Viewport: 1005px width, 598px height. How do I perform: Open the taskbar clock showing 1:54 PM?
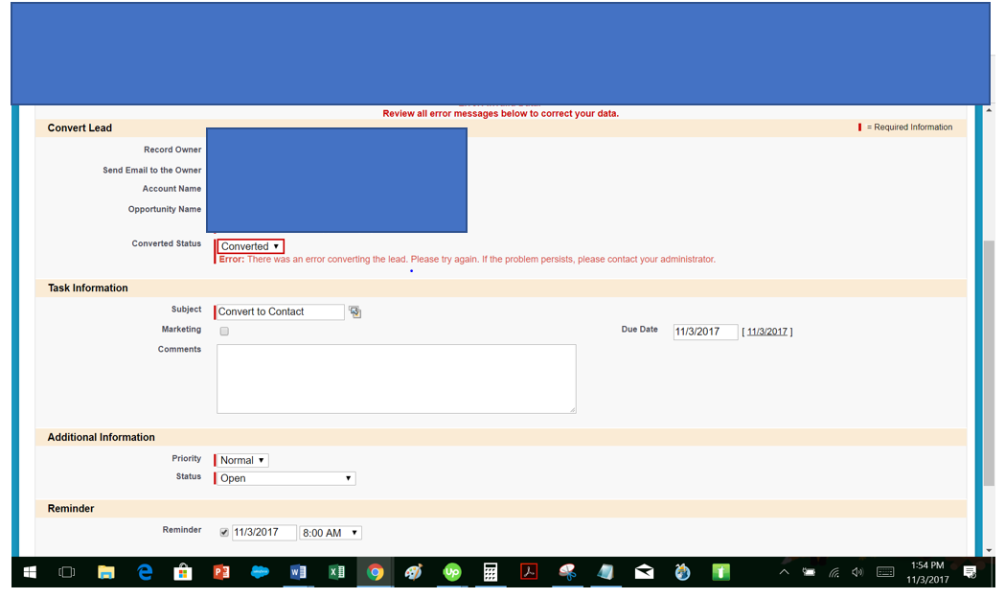(x=927, y=572)
